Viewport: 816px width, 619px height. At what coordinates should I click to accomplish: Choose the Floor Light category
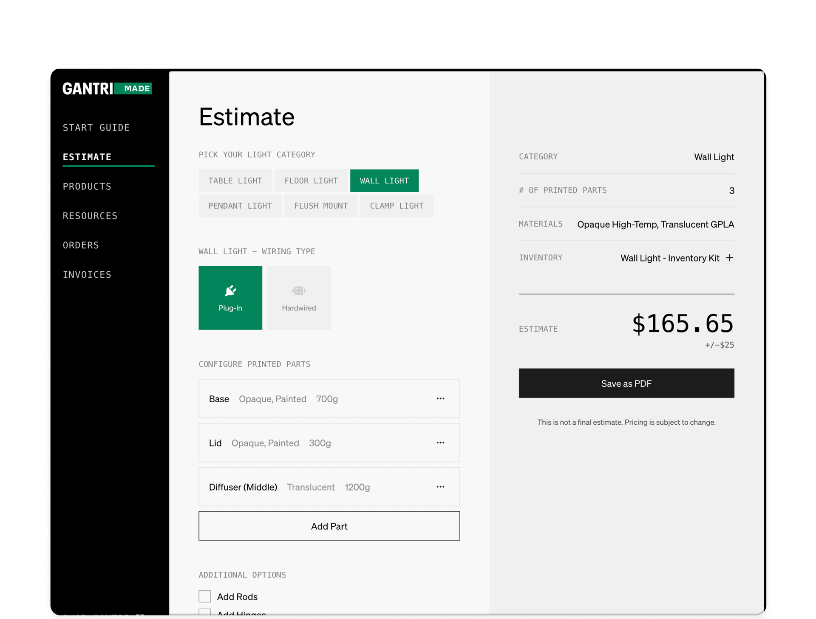[x=311, y=181]
